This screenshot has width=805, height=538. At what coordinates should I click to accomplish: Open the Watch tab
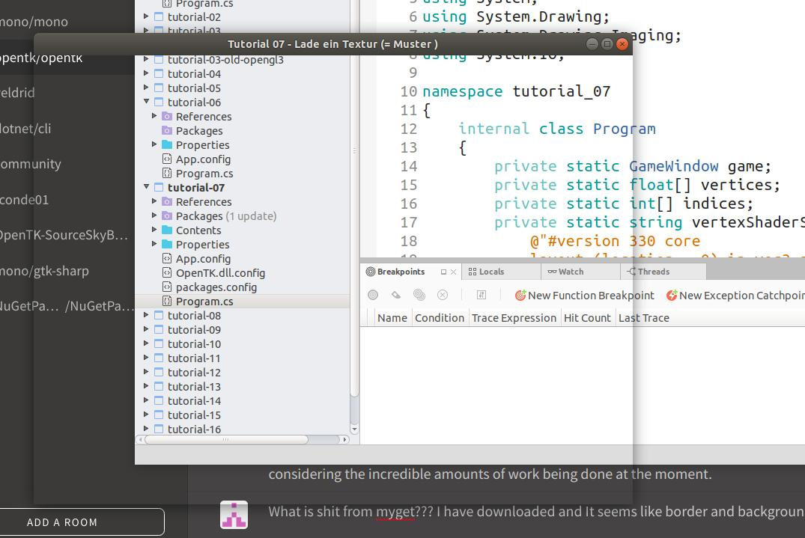(570, 272)
